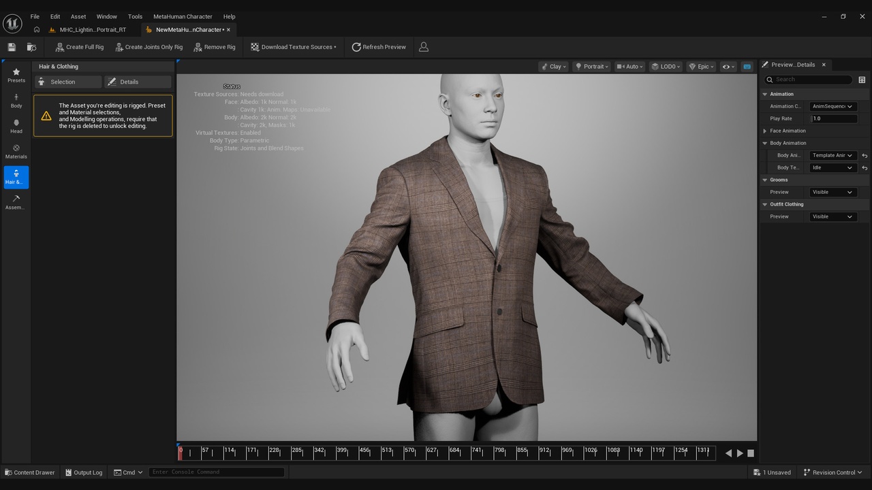The image size is (872, 490).
Task: Switch to the Selection tab
Action: [68, 82]
